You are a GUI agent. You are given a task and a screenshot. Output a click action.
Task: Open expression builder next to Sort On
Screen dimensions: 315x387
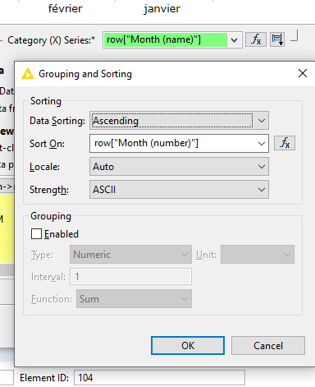(x=285, y=143)
